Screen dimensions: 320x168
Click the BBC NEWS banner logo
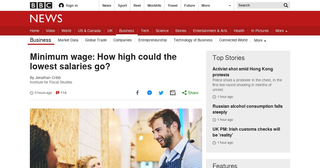point(46,18)
